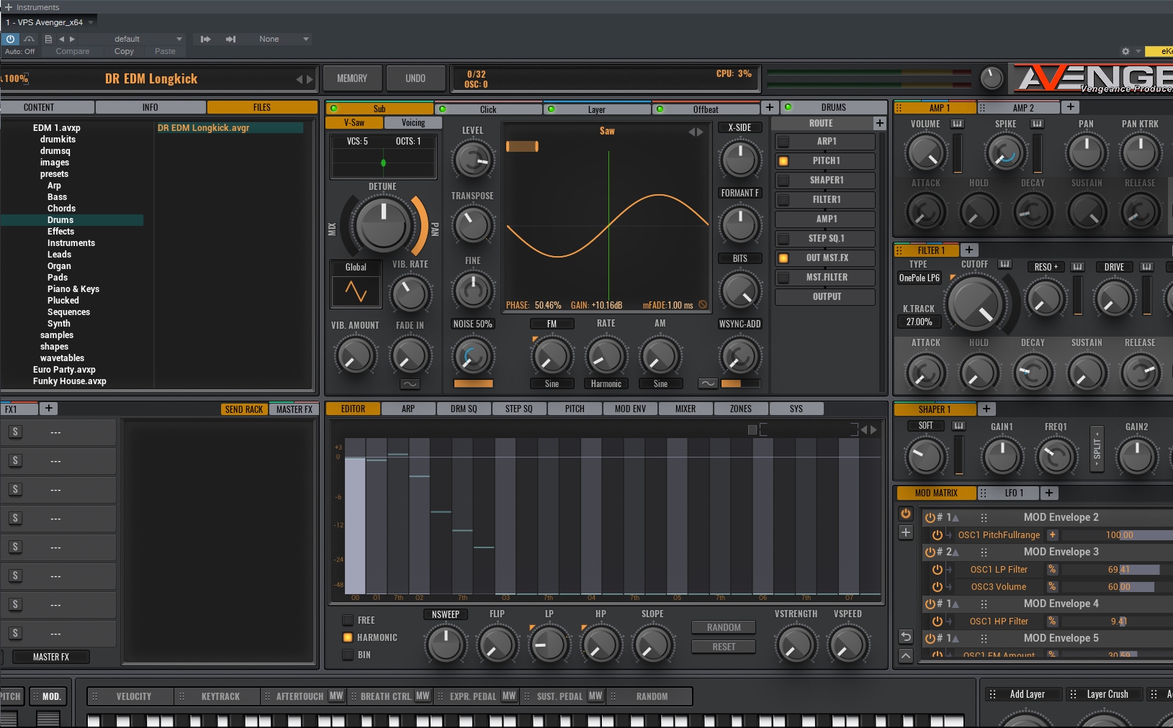Toggle the plugin bypass power button
Image resolution: width=1173 pixels, height=728 pixels.
[10, 39]
